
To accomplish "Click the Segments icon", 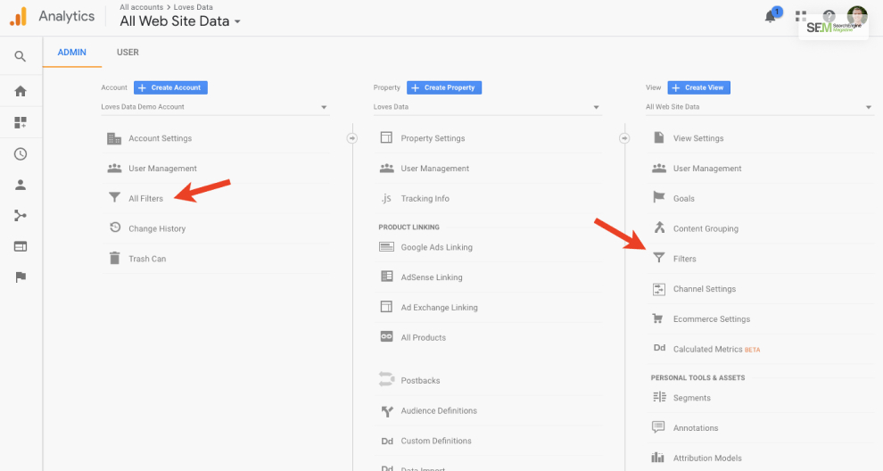I will click(659, 397).
